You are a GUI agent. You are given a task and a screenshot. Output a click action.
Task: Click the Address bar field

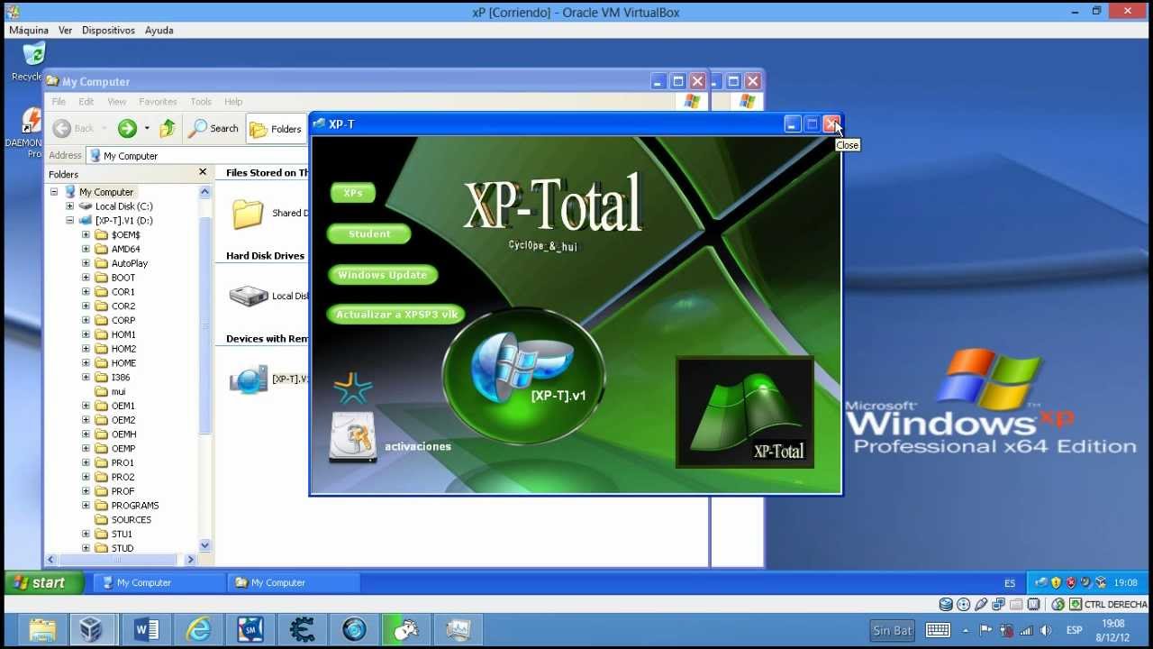pos(198,156)
